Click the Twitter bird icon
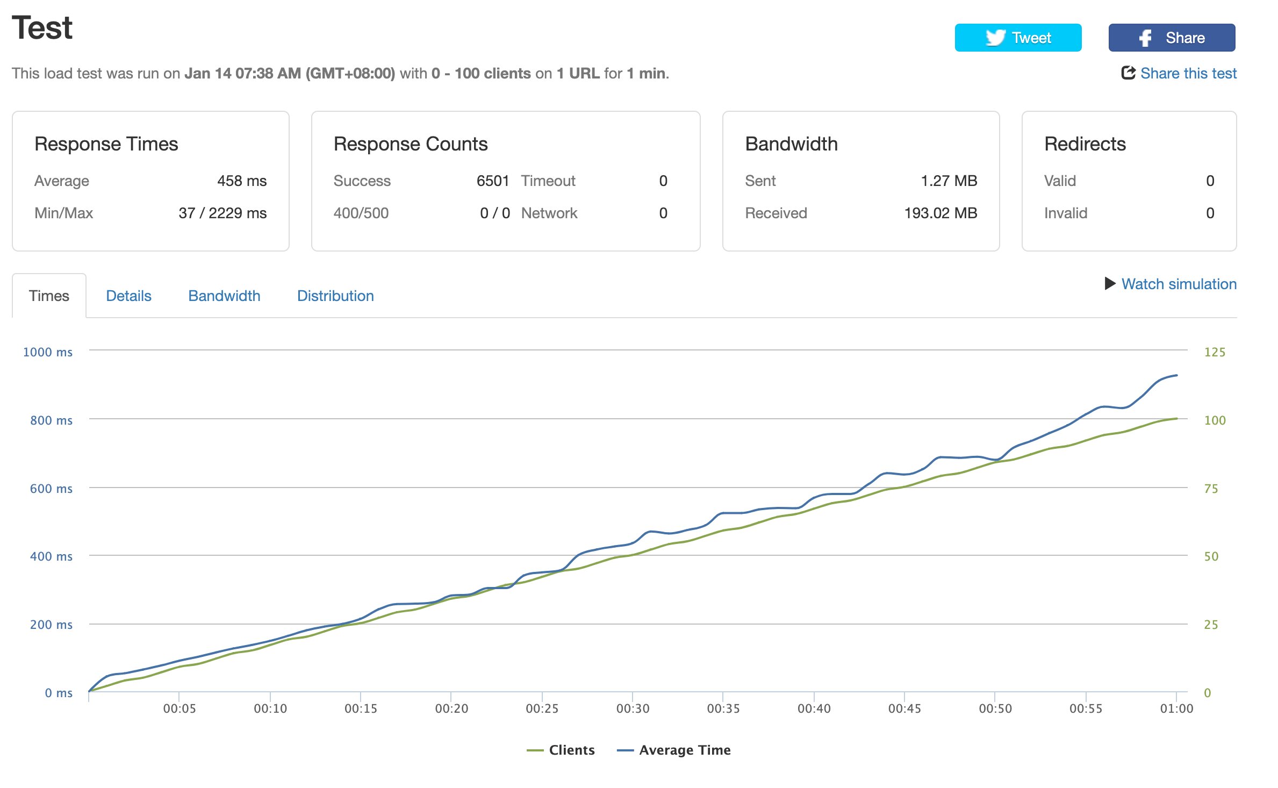This screenshot has width=1278, height=788. pyautogui.click(x=995, y=38)
